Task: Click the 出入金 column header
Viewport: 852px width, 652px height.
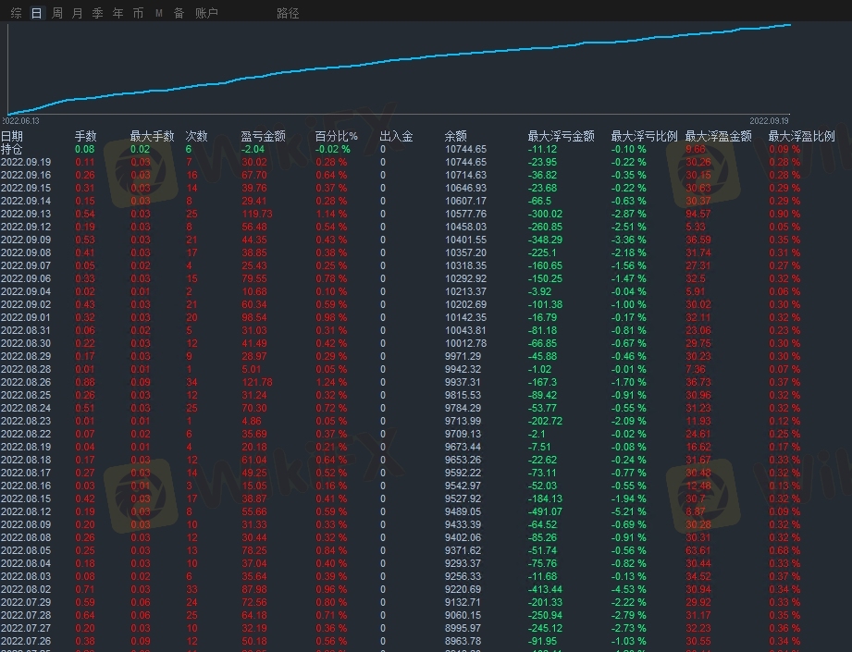Action: (x=396, y=136)
